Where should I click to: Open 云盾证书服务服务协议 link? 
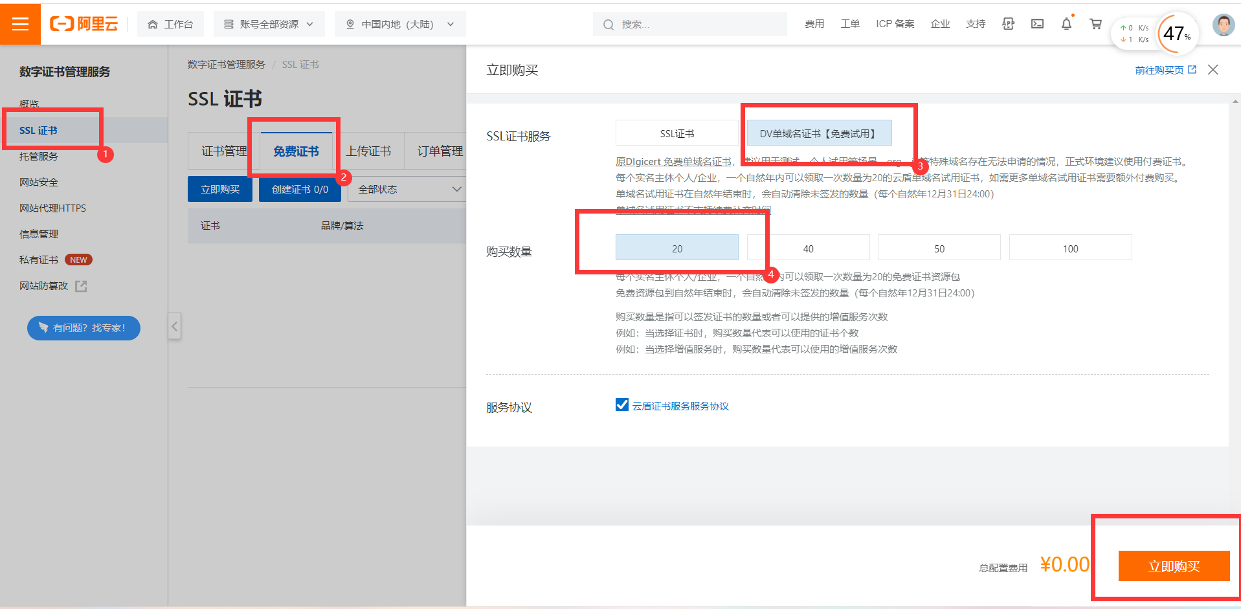tap(680, 406)
